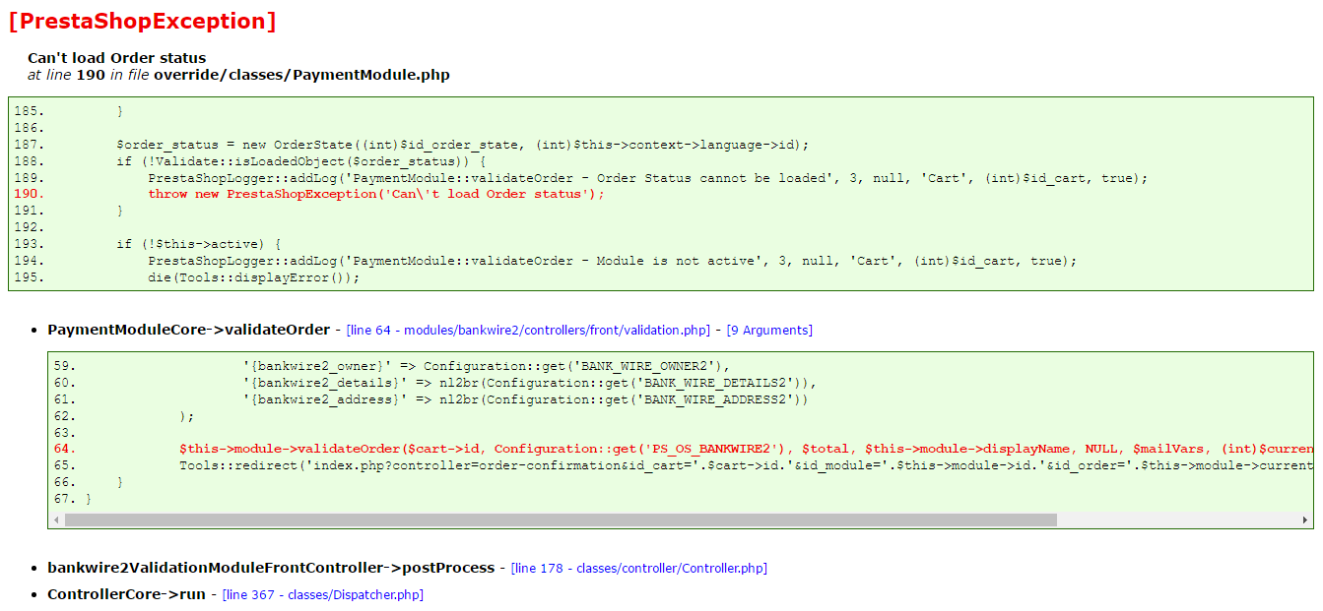Click left arrow of code horizontal scrollbar
This screenshot has height=611, width=1323.
coord(56,519)
